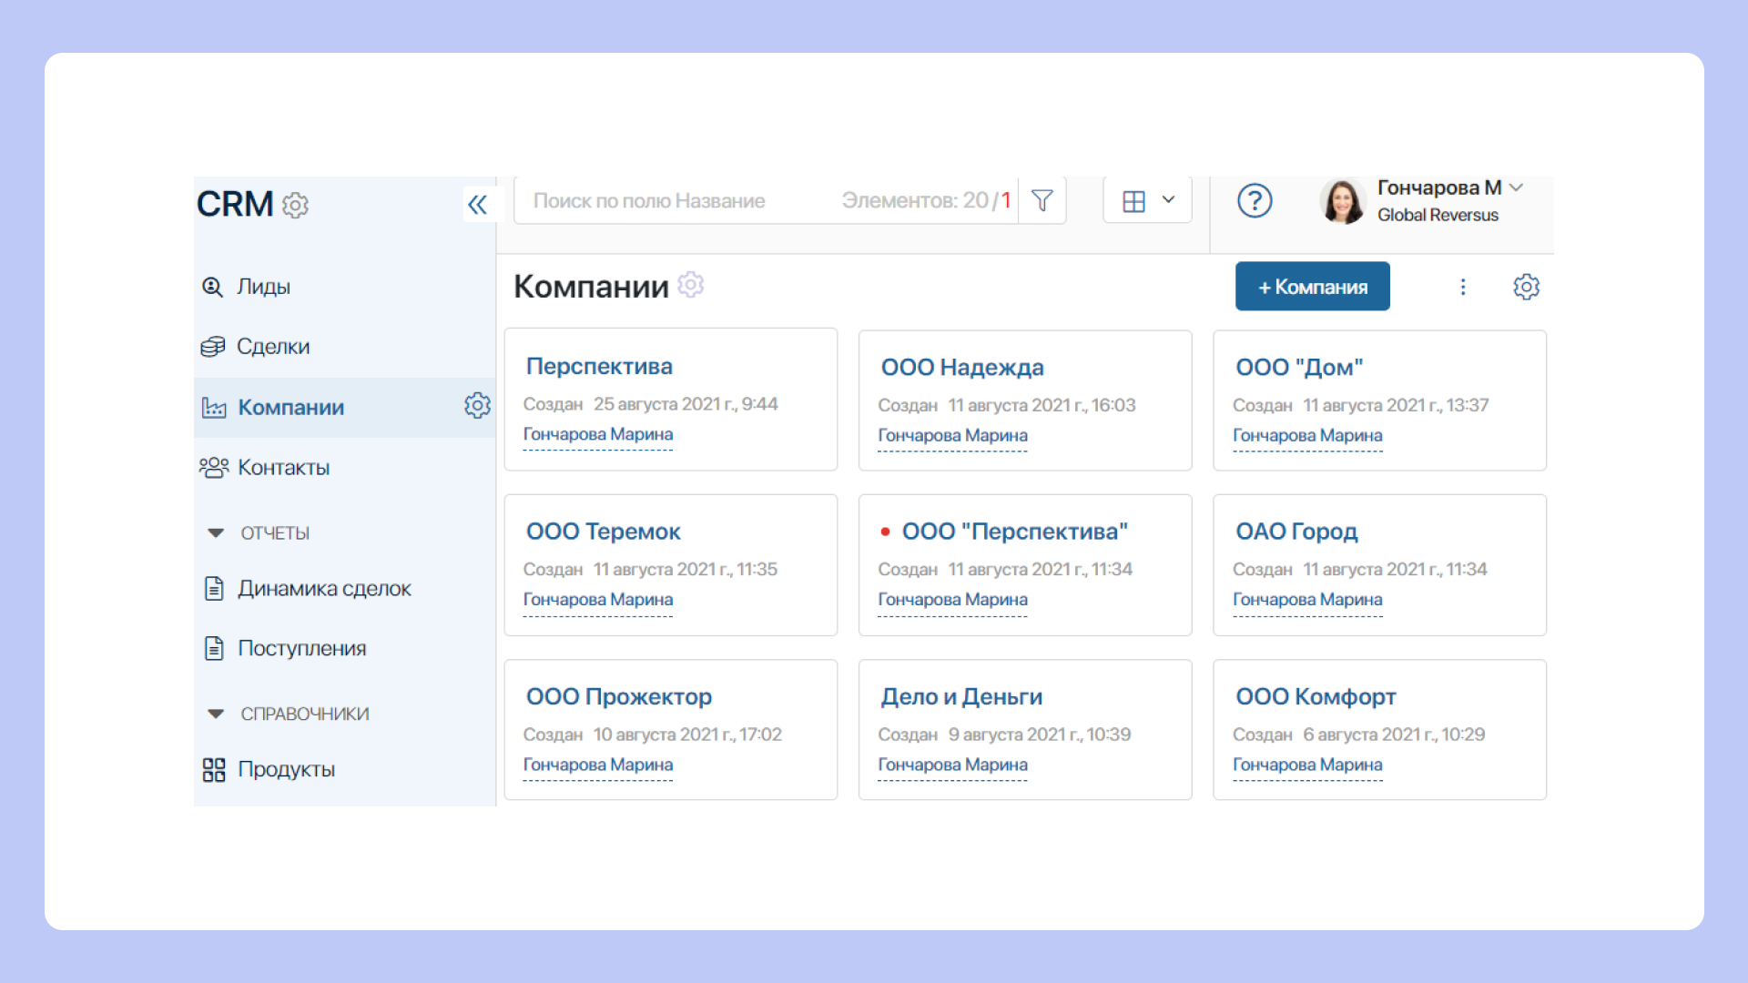Open the three-dot more options menu
1748x983 pixels.
click(x=1462, y=287)
